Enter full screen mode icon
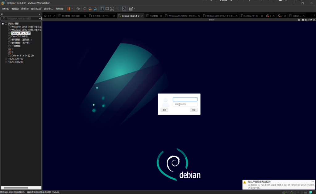316x194 pixels. [112, 9]
